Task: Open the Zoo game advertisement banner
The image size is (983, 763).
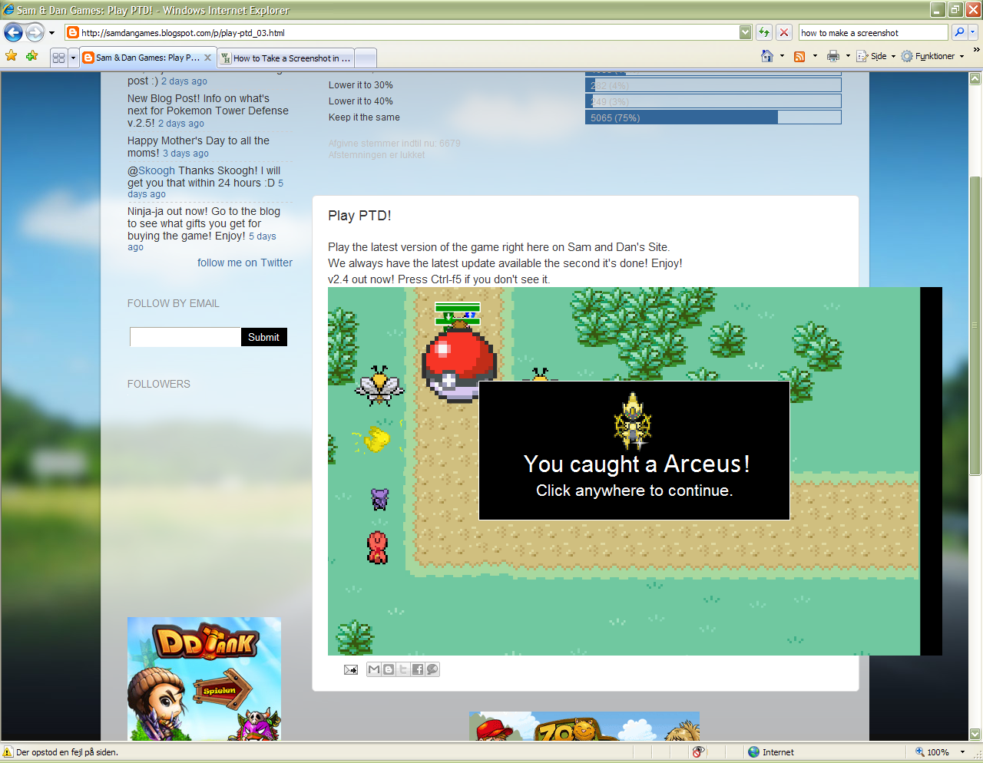Action: (584, 726)
